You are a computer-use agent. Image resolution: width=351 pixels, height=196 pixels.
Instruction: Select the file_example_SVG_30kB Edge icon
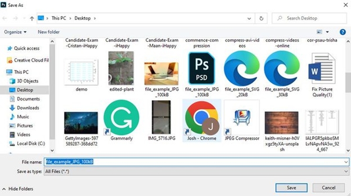coord(282,68)
